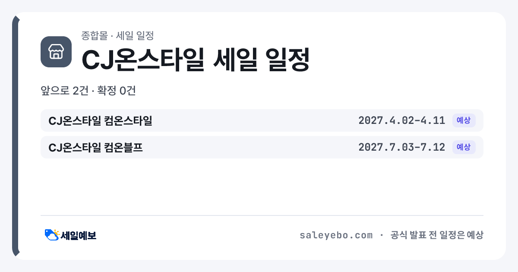Image resolution: width=518 pixels, height=272 pixels.
Task: Click the dark accent bar at card edge
Action: (15, 136)
